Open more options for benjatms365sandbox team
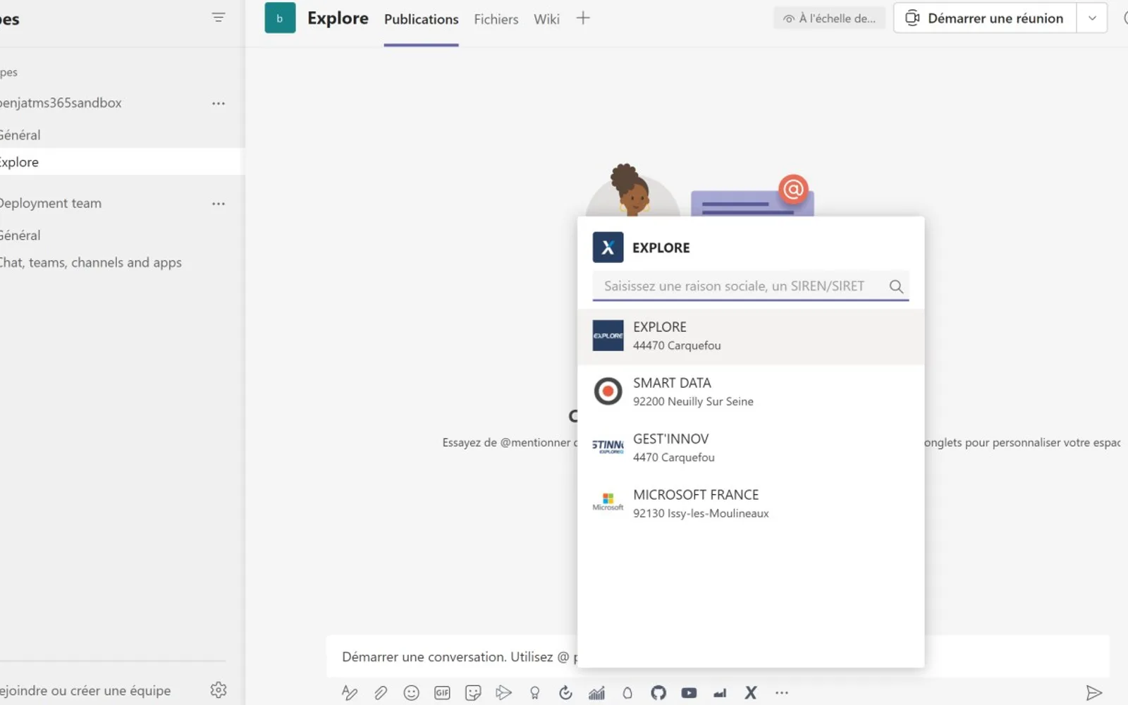This screenshot has width=1128, height=705. pyautogui.click(x=219, y=103)
